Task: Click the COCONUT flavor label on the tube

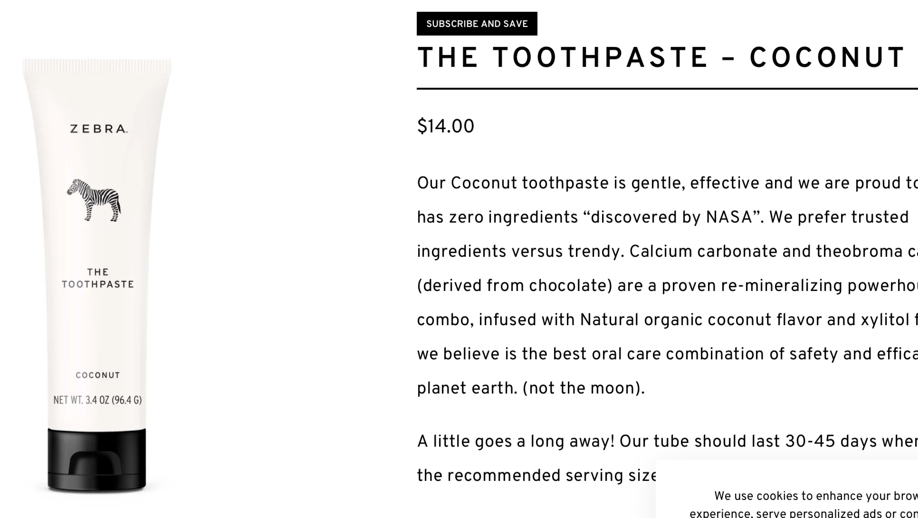Action: pyautogui.click(x=97, y=375)
